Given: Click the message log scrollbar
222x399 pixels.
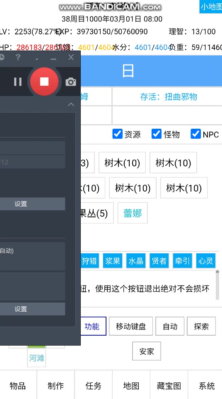Looking at the screenshot, I should (217, 285).
